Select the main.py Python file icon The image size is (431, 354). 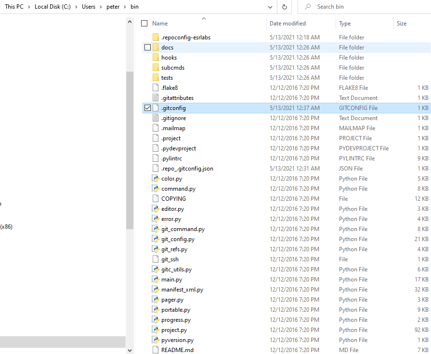(156, 280)
